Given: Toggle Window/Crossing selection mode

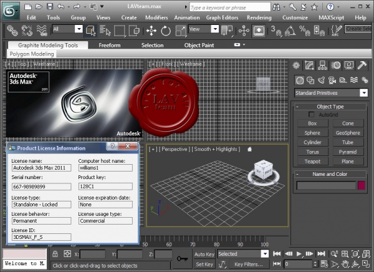Looking at the screenshot, I should click(134, 31).
